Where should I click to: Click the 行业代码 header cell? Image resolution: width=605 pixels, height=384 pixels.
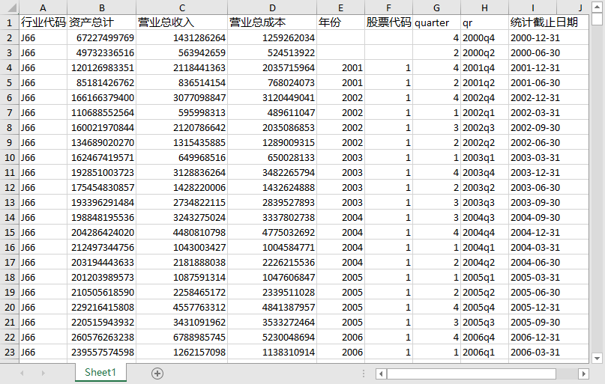click(43, 22)
